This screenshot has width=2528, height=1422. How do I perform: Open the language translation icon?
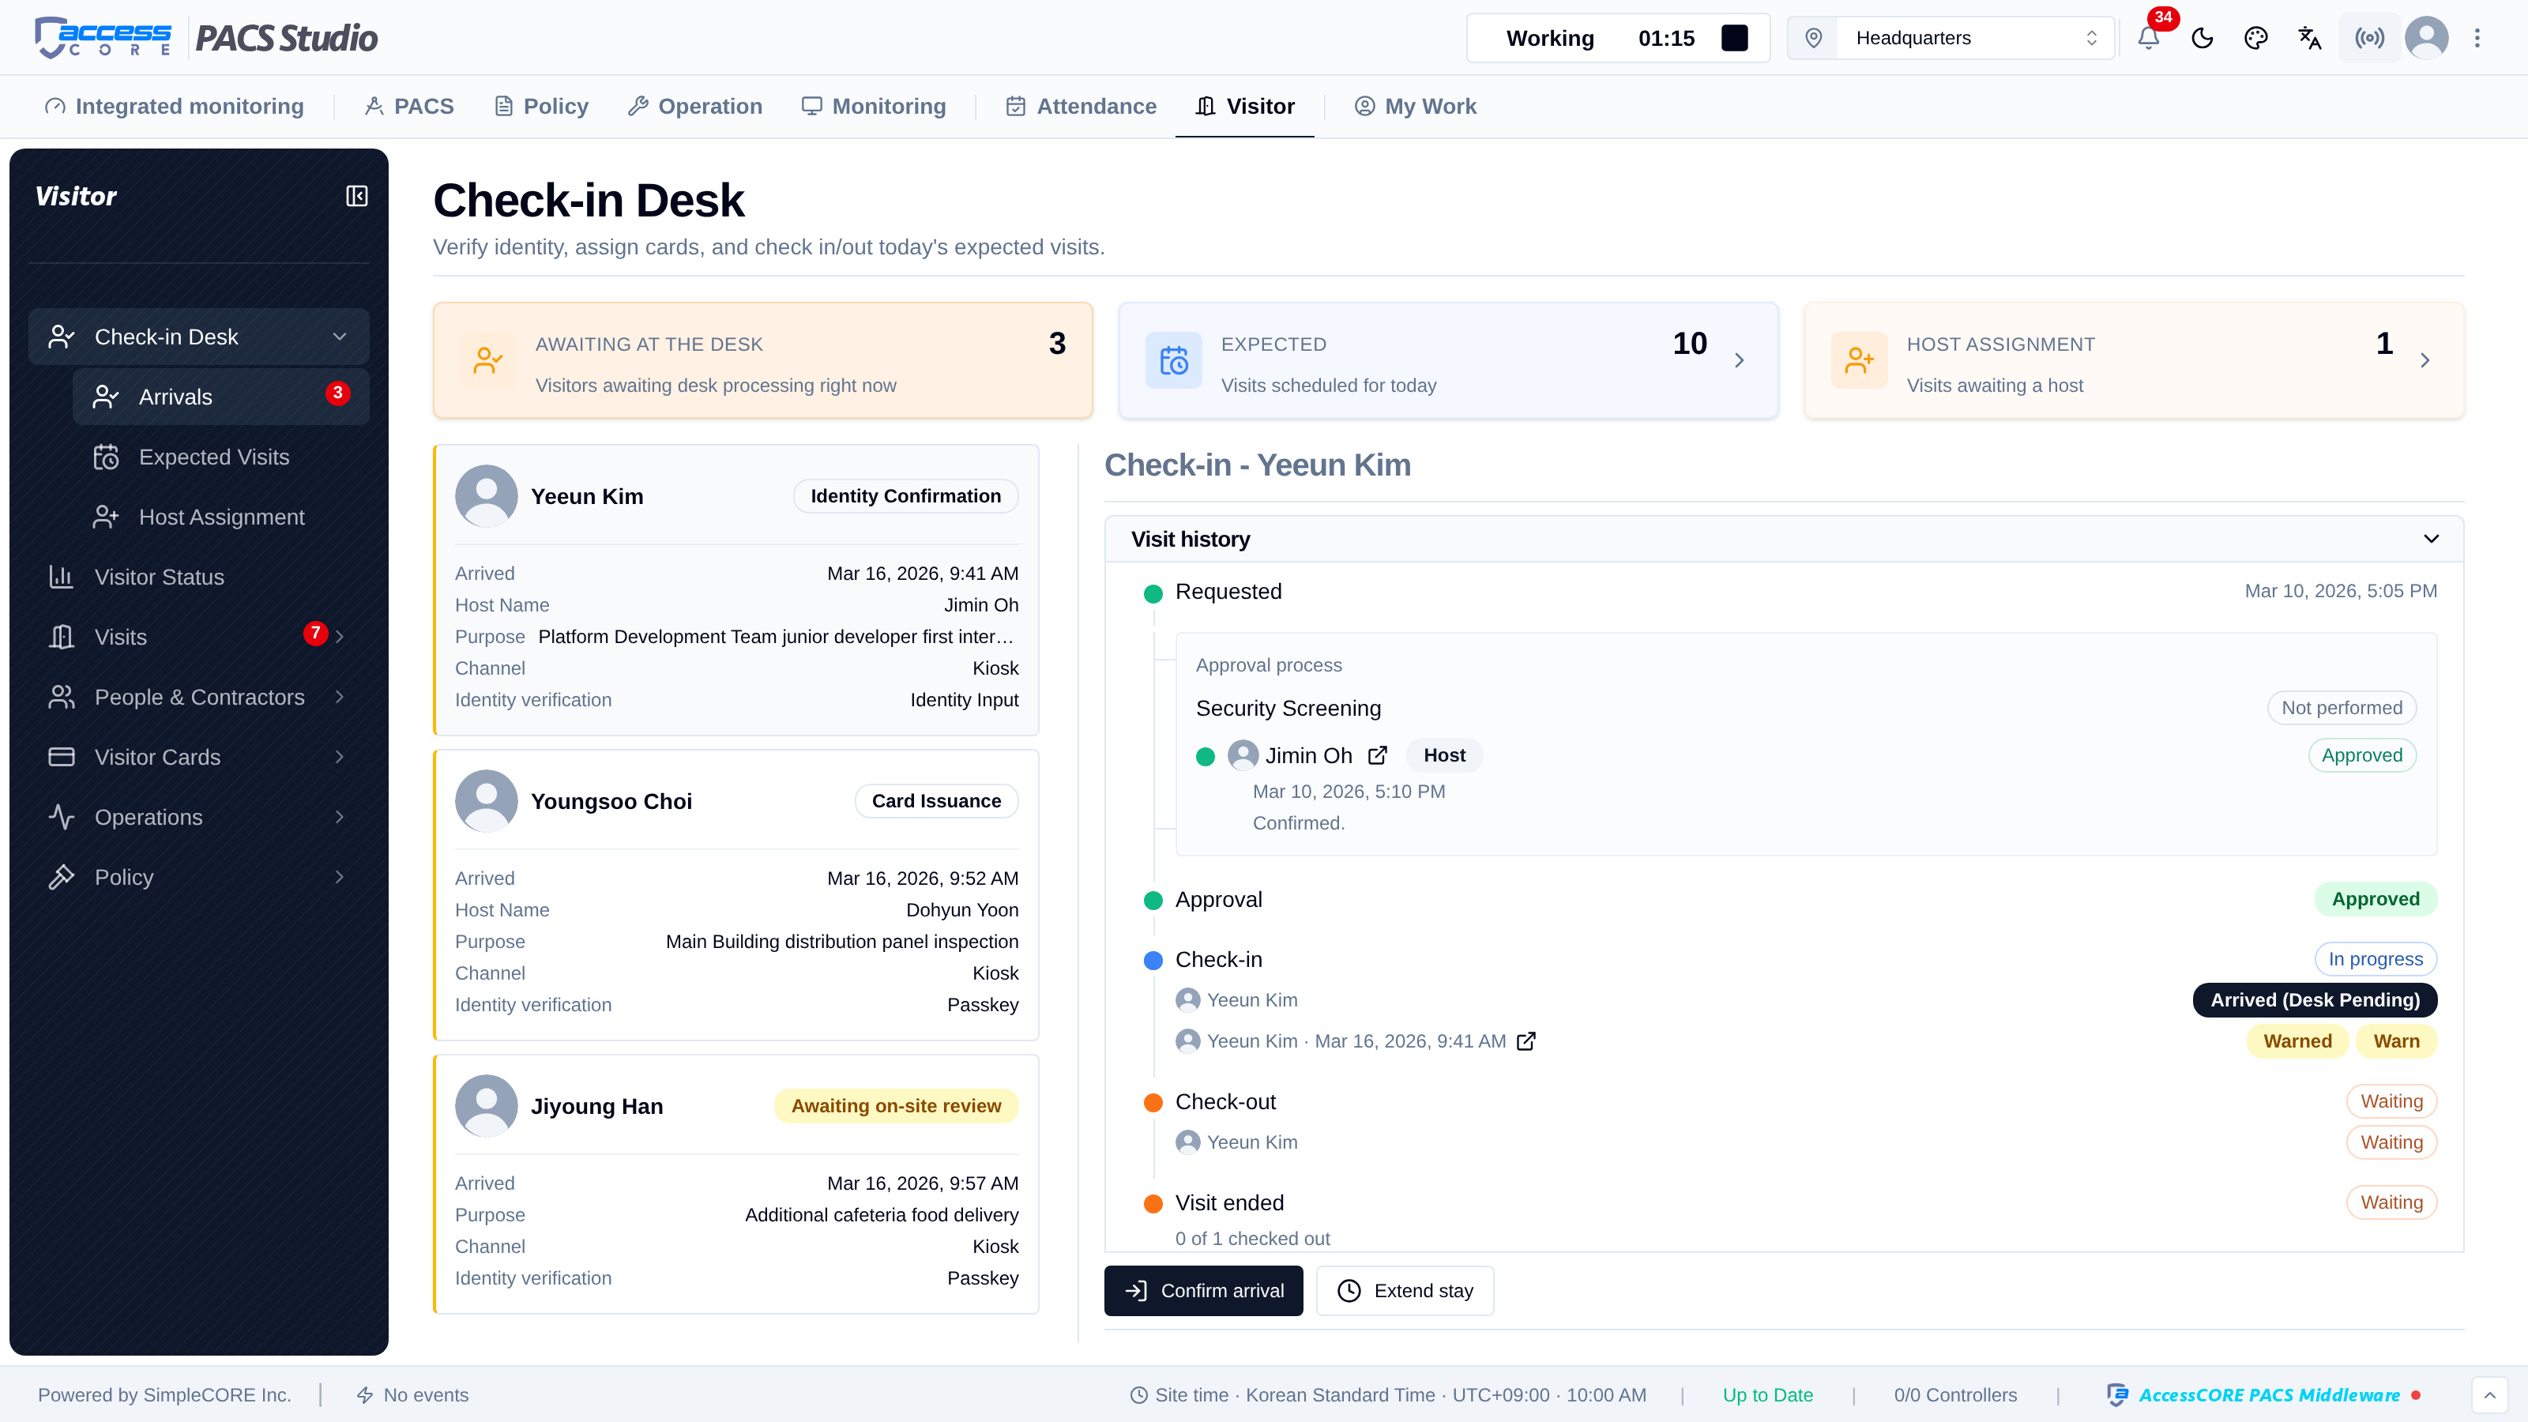click(x=2310, y=38)
